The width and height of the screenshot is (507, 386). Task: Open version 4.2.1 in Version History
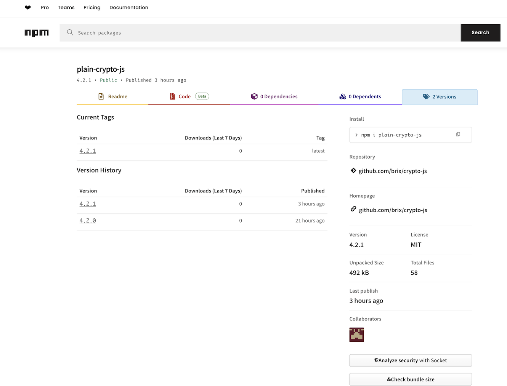click(x=88, y=204)
